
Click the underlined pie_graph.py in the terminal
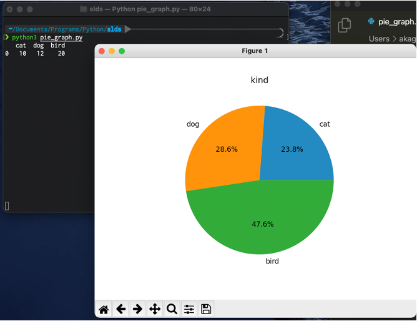click(61, 37)
